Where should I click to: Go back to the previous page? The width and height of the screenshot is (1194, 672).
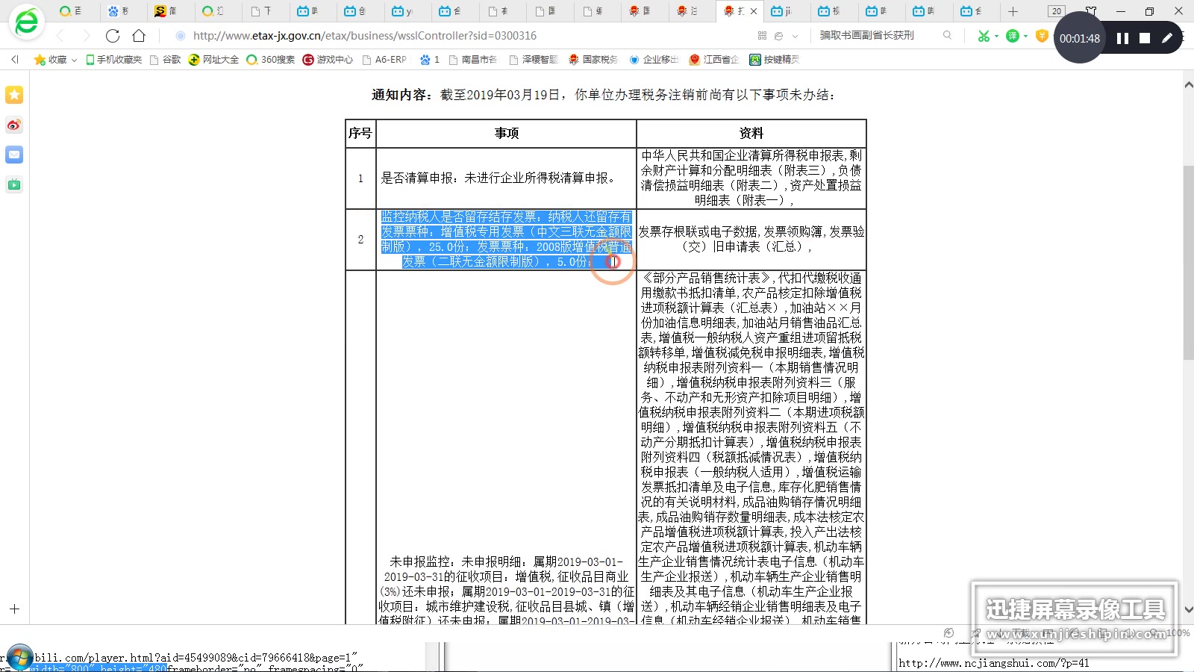(61, 35)
